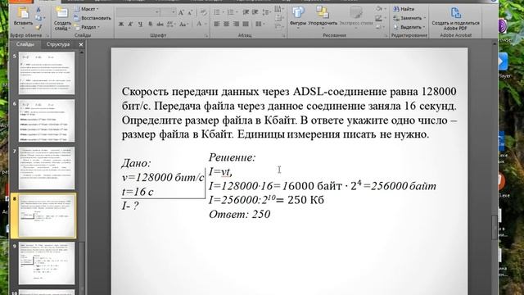Screen dimensions: 524x295
Task: Toggle italic К formatting
Action: tap(131, 24)
